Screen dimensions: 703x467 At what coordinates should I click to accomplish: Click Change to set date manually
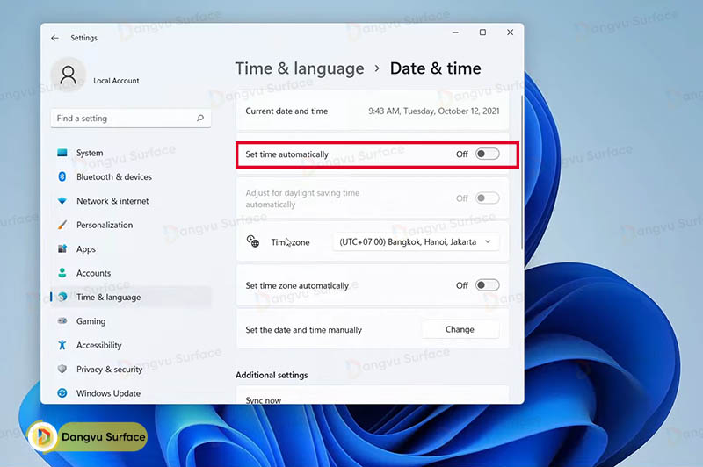[460, 329]
